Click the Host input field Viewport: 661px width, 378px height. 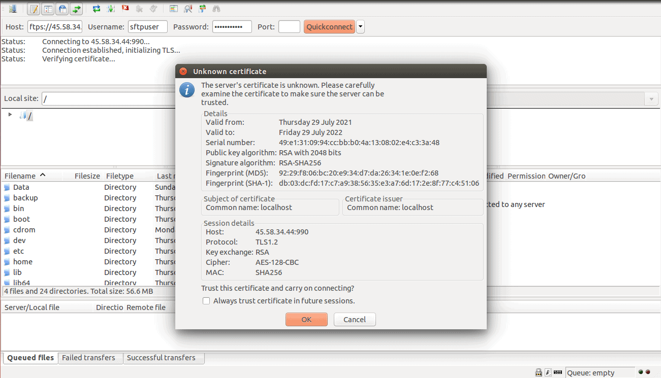(55, 27)
